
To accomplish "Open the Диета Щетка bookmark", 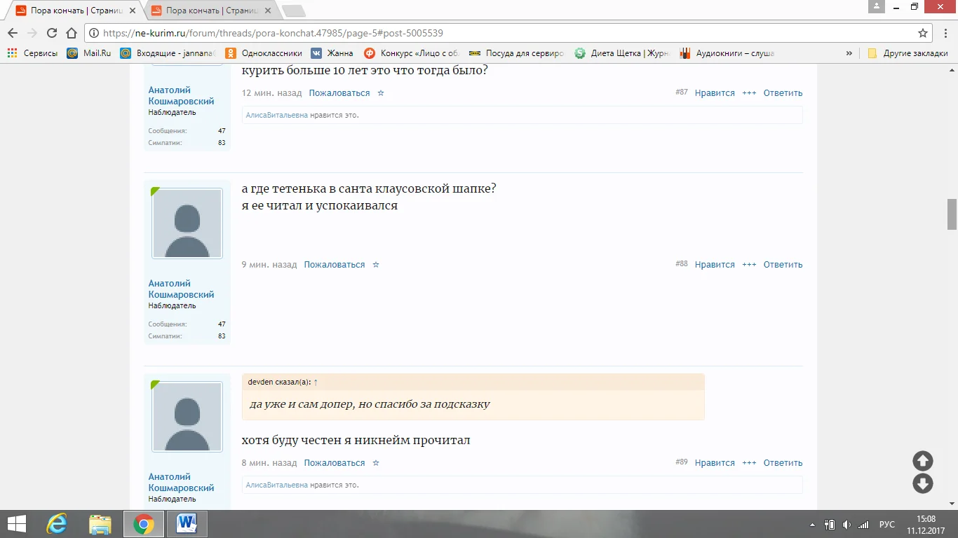I will tap(622, 53).
